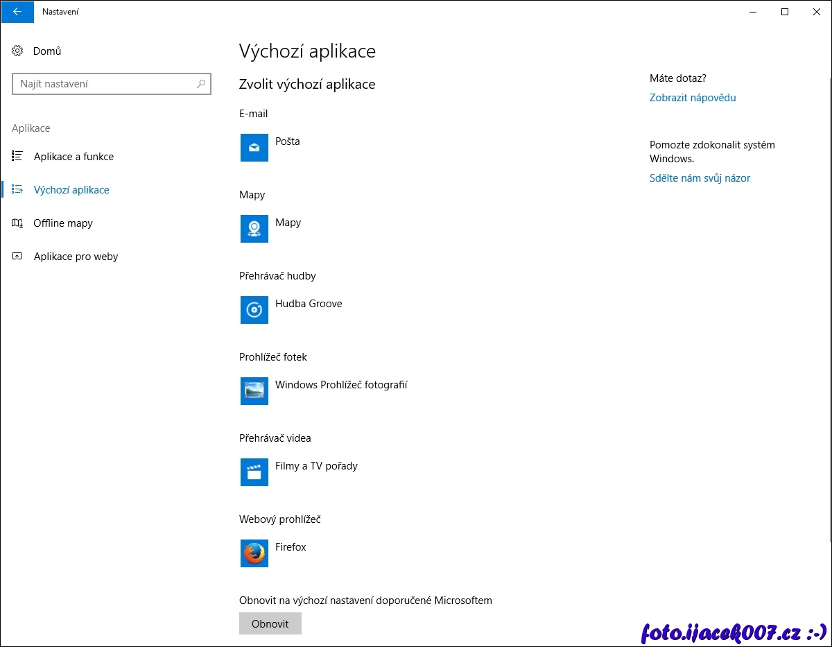The width and height of the screenshot is (832, 647).
Task: Choose the Firefox browser icon
Action: 254,553
